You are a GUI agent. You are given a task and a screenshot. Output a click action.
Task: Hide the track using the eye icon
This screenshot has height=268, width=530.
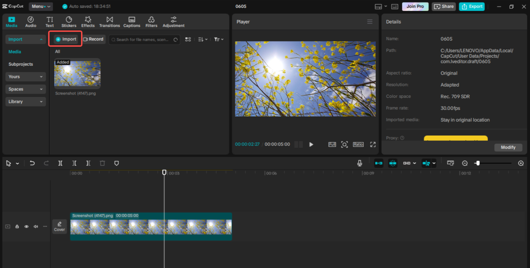[x=26, y=227]
